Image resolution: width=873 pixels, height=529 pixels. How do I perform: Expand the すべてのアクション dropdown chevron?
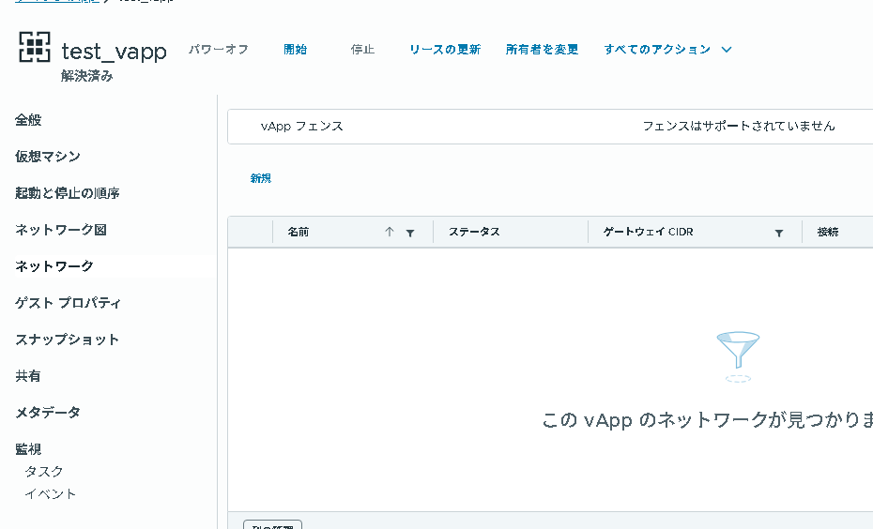point(727,50)
